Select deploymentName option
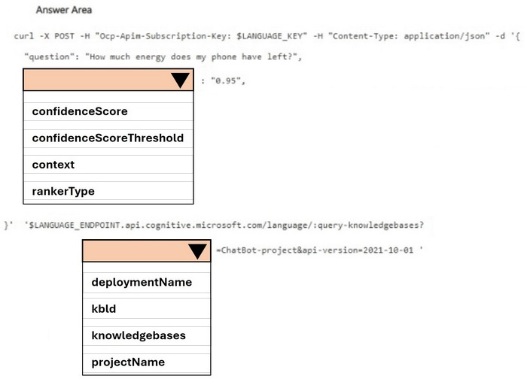Image resolution: width=527 pixels, height=385 pixels. 147,282
